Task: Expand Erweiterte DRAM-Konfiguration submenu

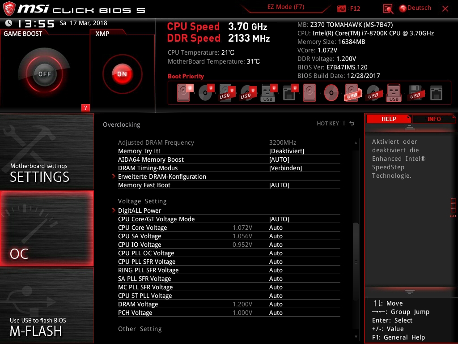Action: 162,176
